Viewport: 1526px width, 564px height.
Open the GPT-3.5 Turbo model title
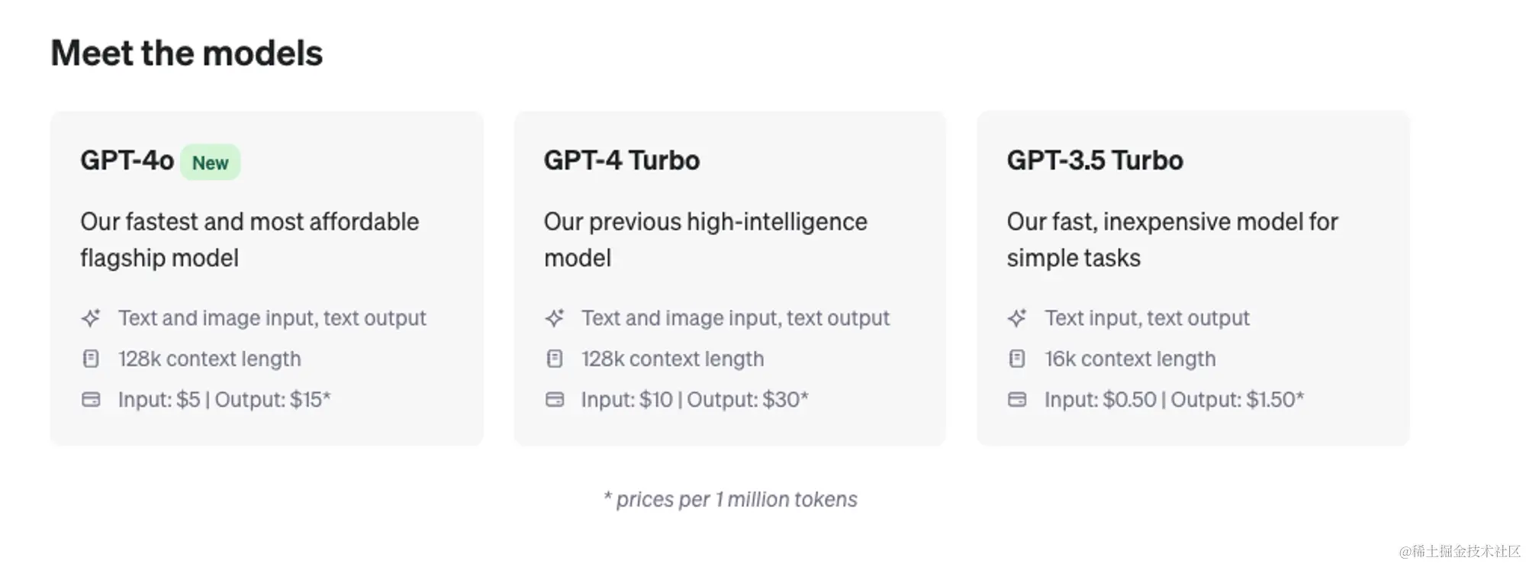pos(1094,160)
